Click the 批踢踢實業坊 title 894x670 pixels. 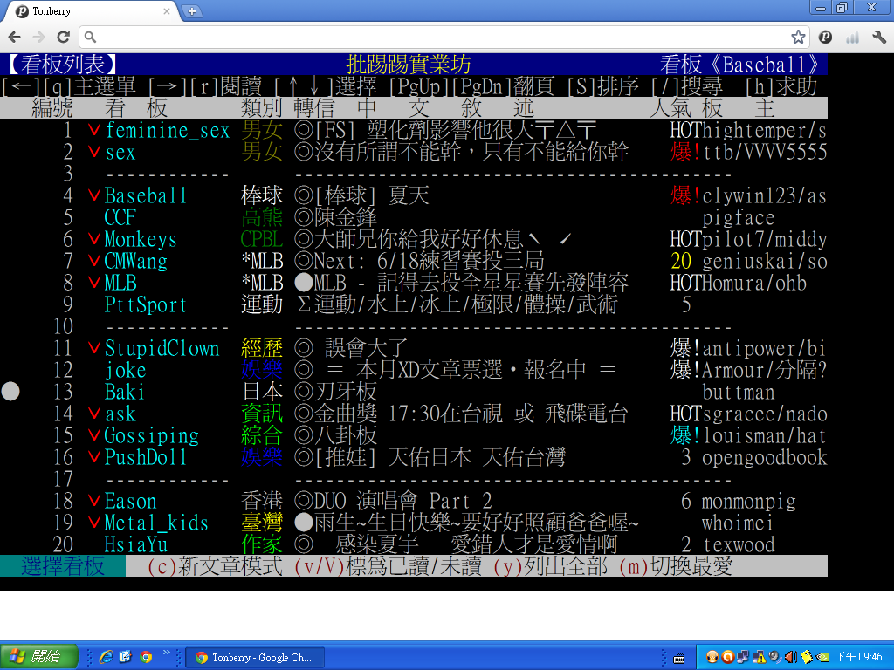[409, 65]
